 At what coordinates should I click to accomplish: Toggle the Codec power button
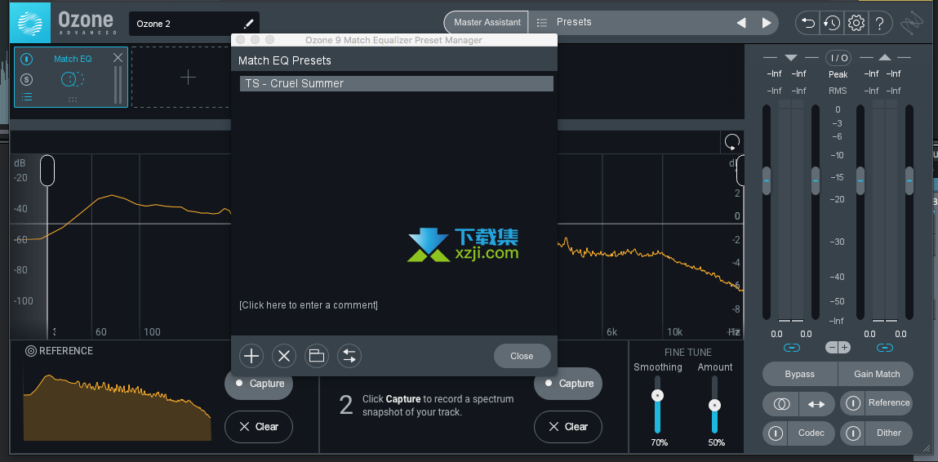(x=776, y=433)
